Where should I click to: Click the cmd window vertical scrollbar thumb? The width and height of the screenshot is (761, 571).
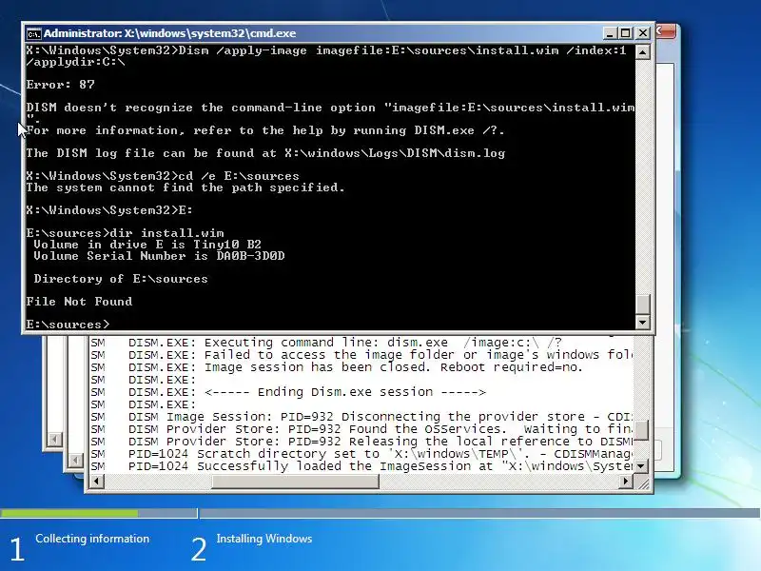tap(643, 305)
